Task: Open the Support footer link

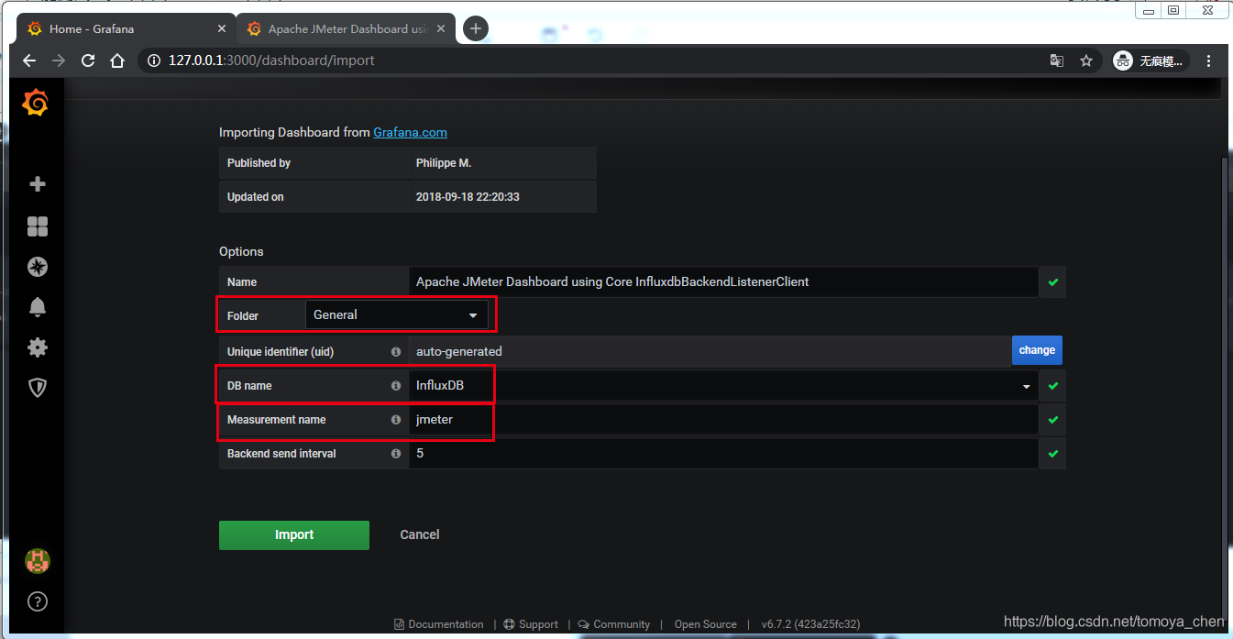Action: (x=531, y=624)
